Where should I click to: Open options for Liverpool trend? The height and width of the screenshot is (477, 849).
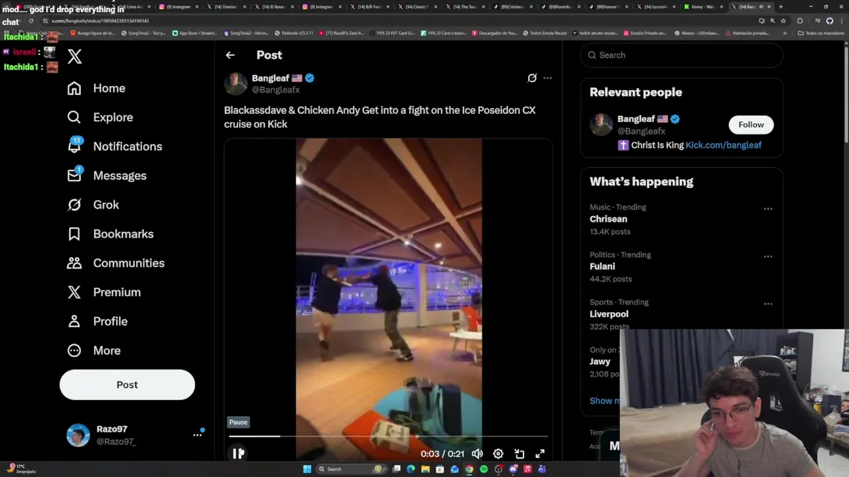tap(768, 304)
